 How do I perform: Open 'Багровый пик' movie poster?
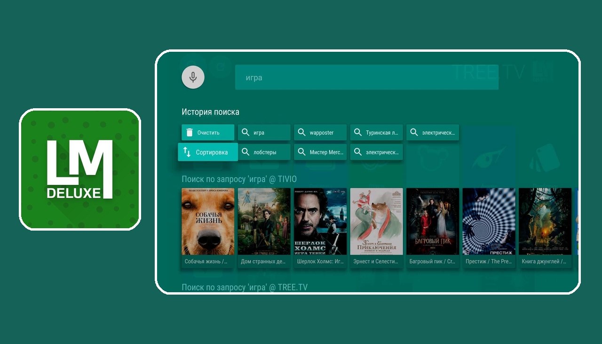click(x=433, y=221)
